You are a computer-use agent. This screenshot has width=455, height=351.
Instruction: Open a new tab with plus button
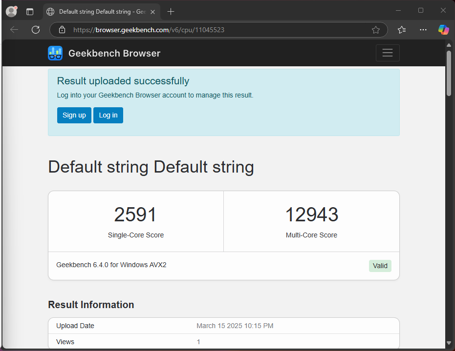pos(171,11)
